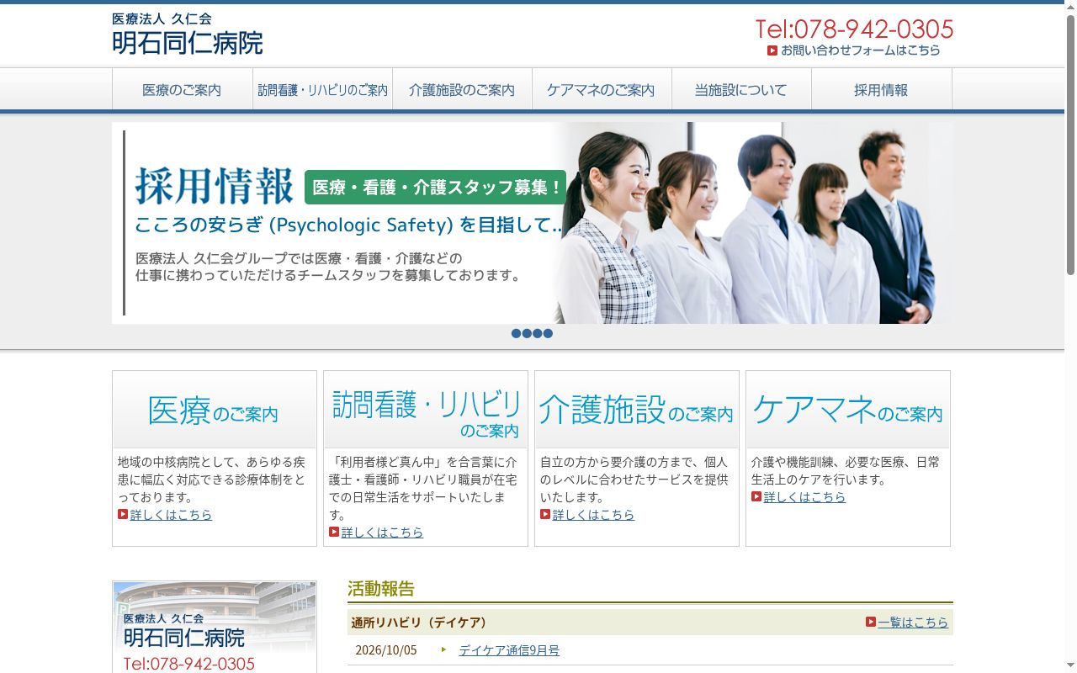Select 介護施設のご案内 in the navigation bar

[462, 89]
